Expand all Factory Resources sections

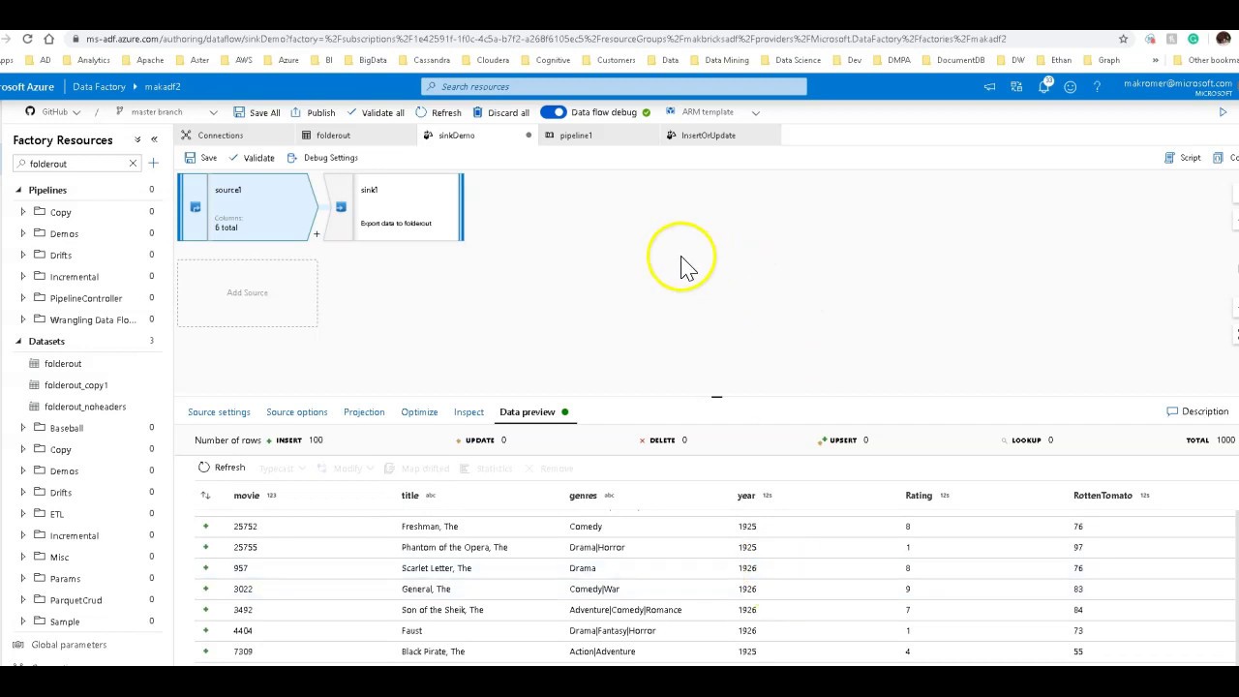pyautogui.click(x=137, y=140)
